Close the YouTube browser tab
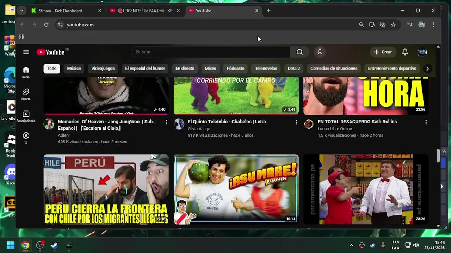The image size is (451, 253). pyautogui.click(x=257, y=11)
